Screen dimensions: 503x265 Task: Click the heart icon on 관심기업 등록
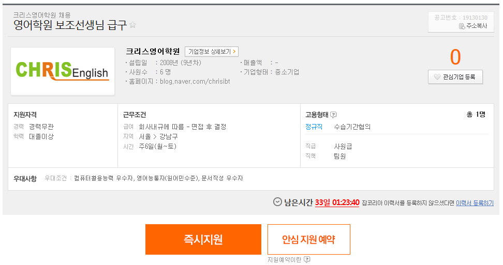437,77
